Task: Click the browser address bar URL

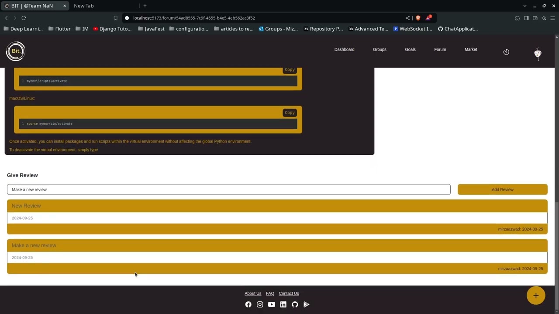Action: point(194,18)
